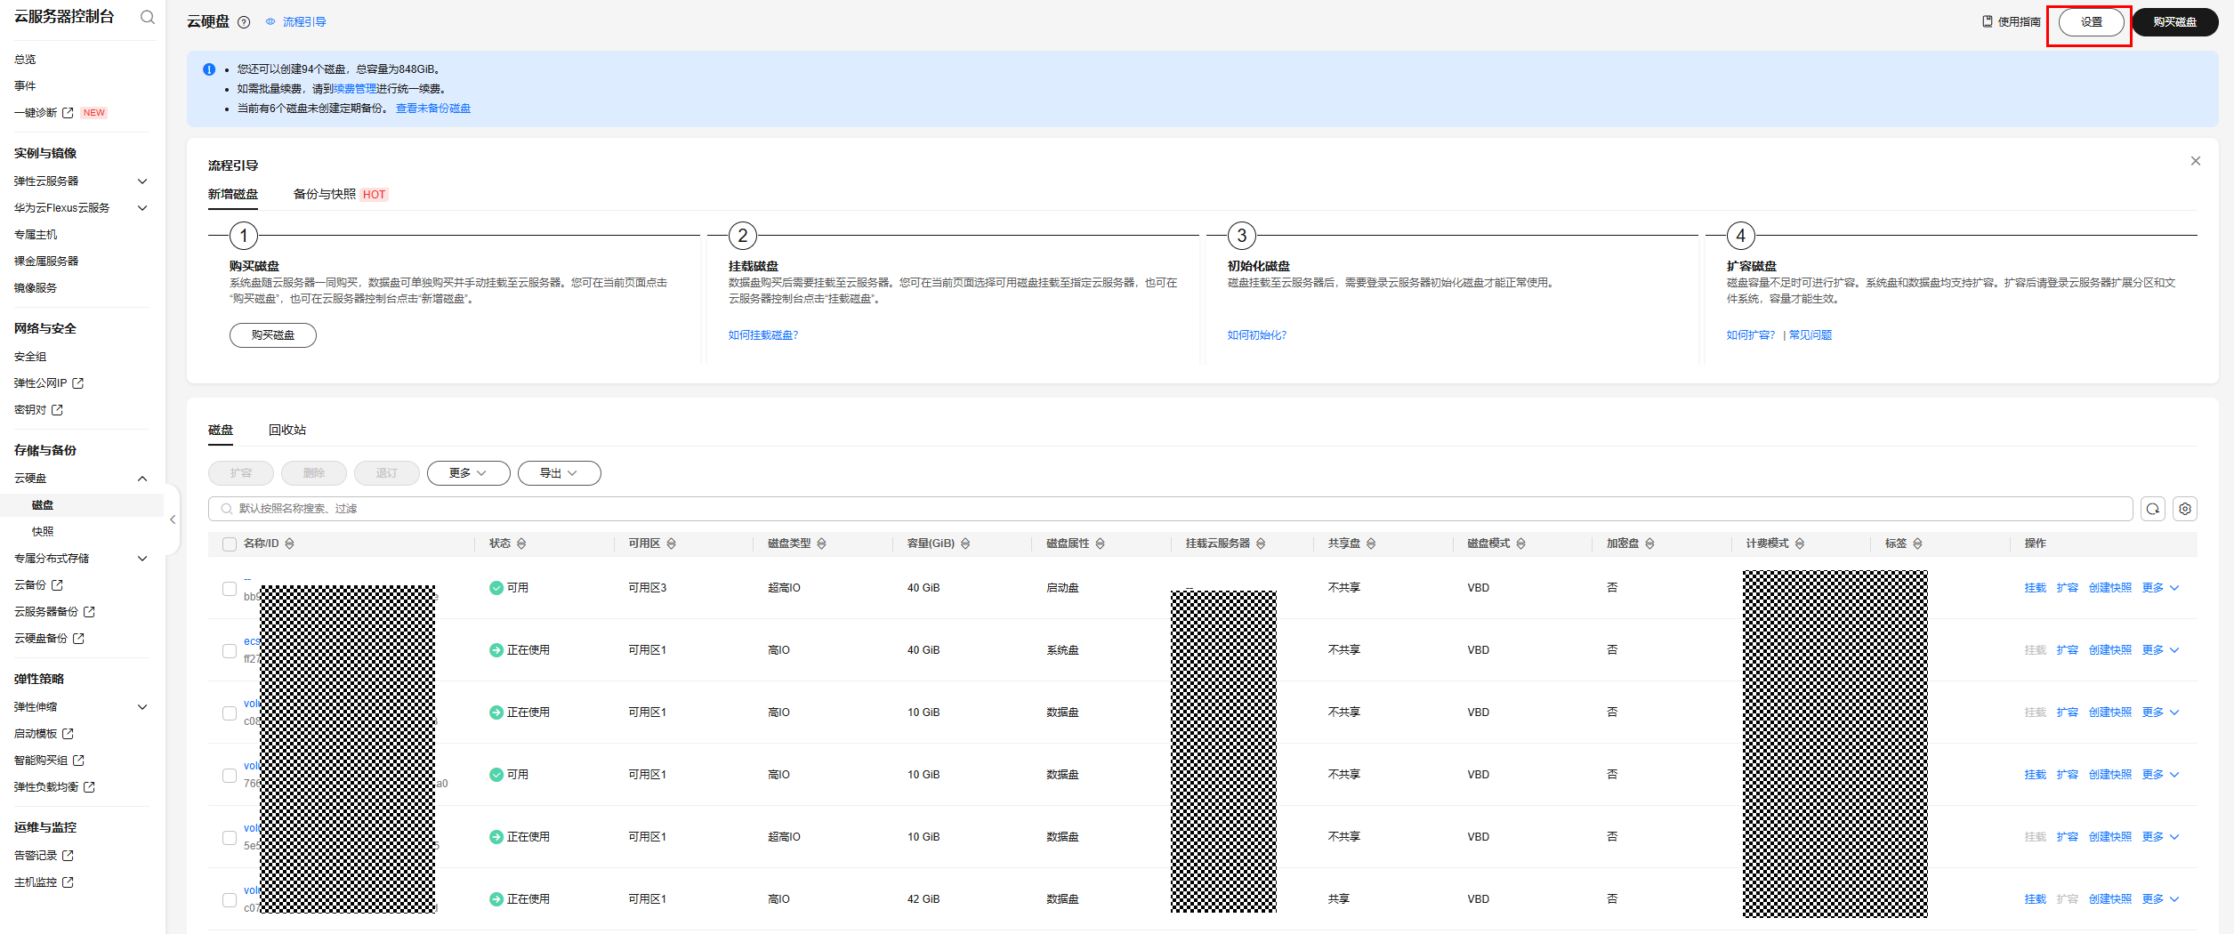
Task: Click the help question mark beside 云硬盘
Action: [244, 22]
